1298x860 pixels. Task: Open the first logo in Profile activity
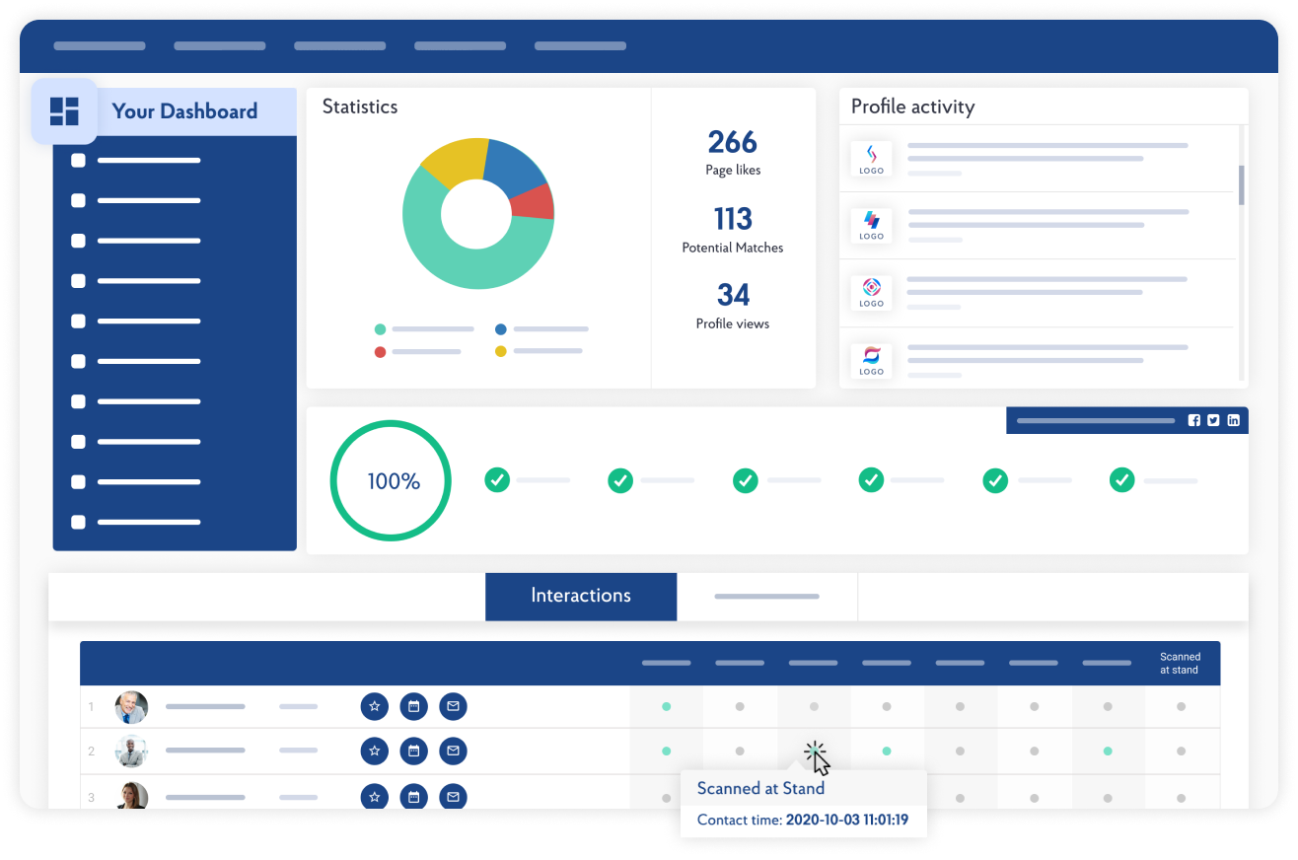(871, 159)
